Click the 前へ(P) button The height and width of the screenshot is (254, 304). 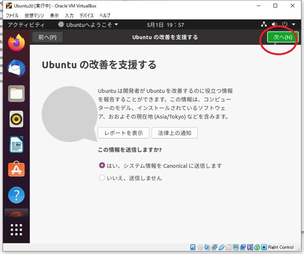47,37
